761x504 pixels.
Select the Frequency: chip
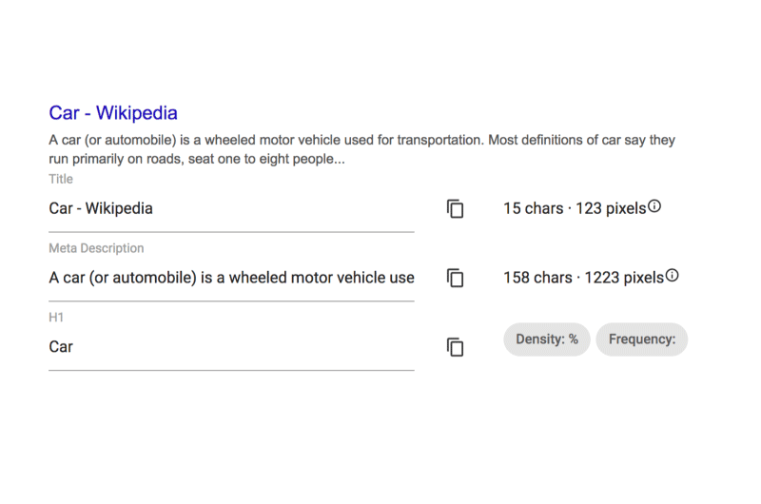click(641, 339)
